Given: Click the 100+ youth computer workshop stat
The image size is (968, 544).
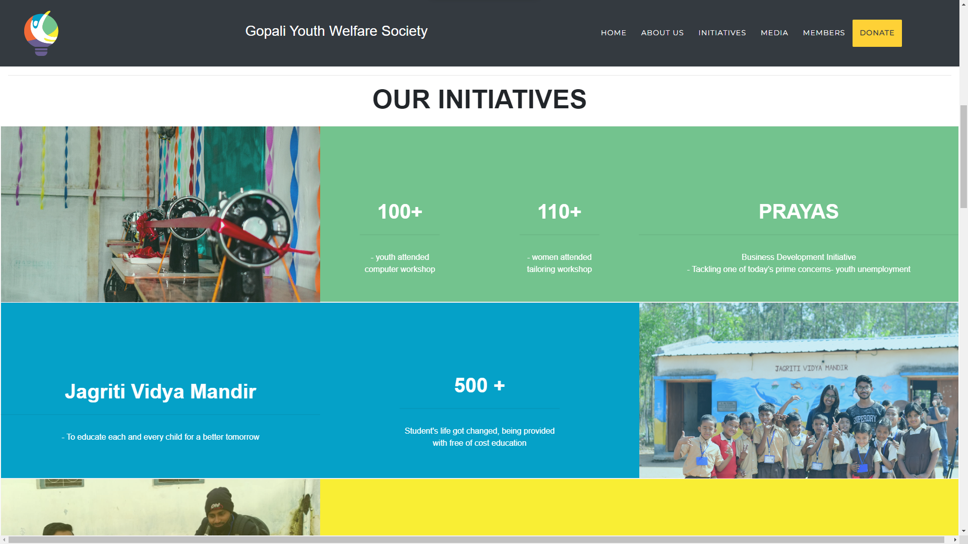Looking at the screenshot, I should point(400,212).
